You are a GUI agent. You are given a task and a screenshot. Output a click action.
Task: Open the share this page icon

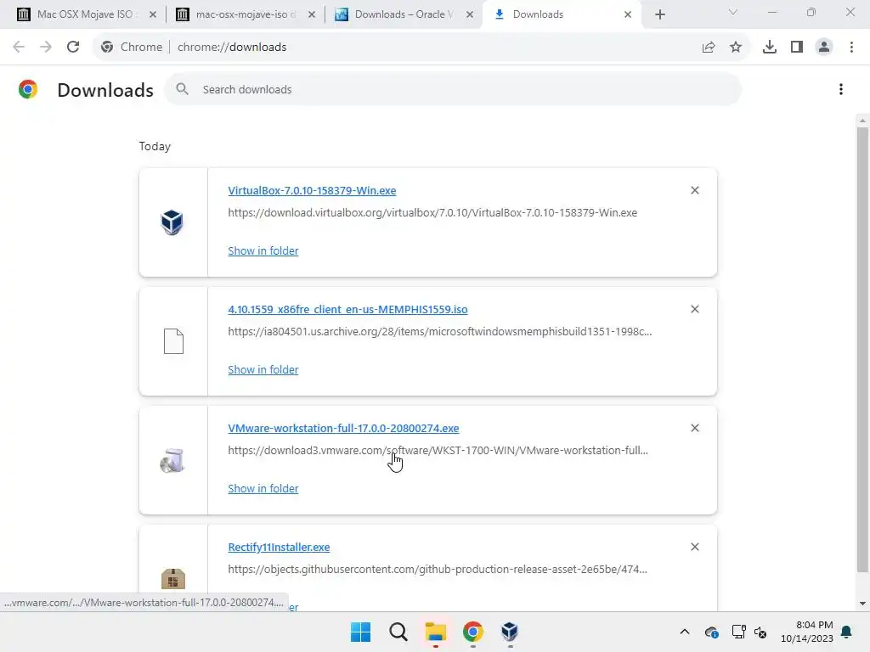709,48
